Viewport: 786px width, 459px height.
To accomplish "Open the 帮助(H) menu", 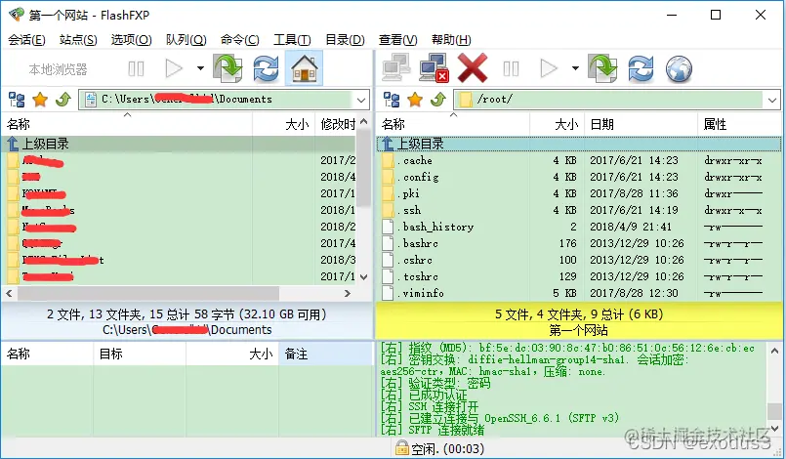I will coord(451,40).
